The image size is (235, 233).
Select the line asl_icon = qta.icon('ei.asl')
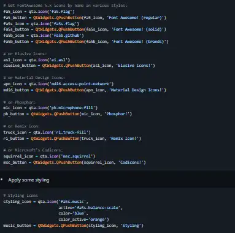[37, 60]
